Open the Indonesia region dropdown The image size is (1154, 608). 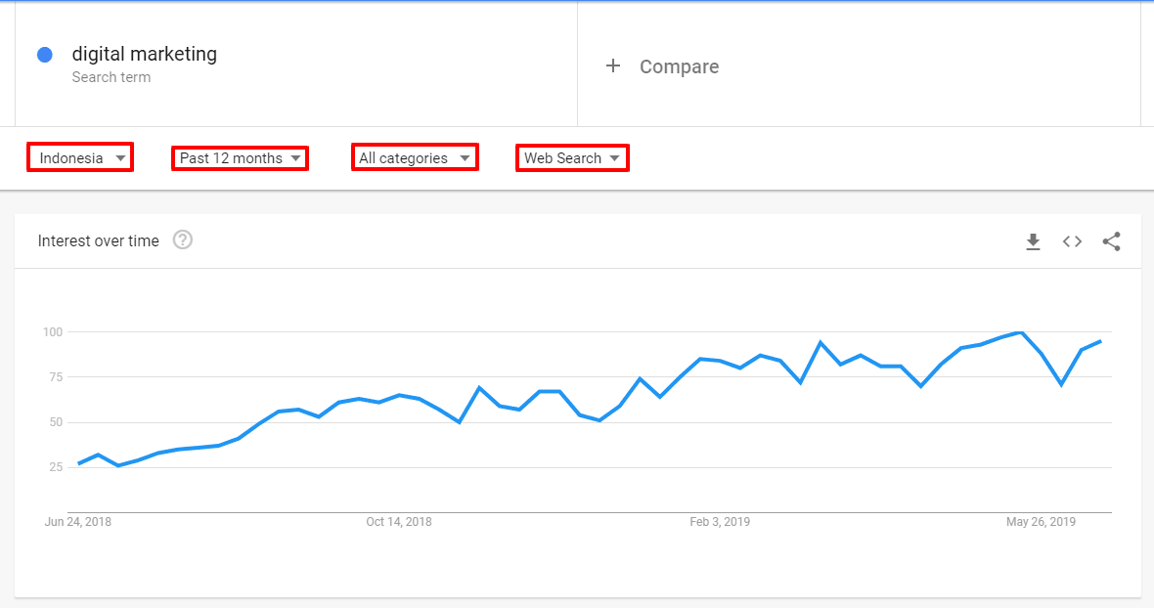click(x=80, y=157)
